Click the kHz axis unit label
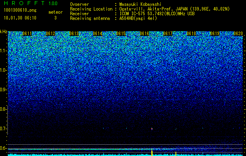 tap(4, 32)
